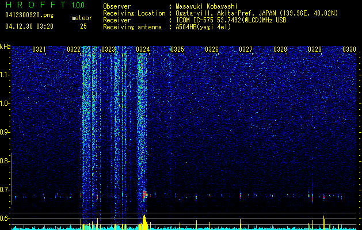Viewport: 362px width, 230px height.
Task: Click antenna text A504HB(yagi 4el)
Action: (x=203, y=27)
